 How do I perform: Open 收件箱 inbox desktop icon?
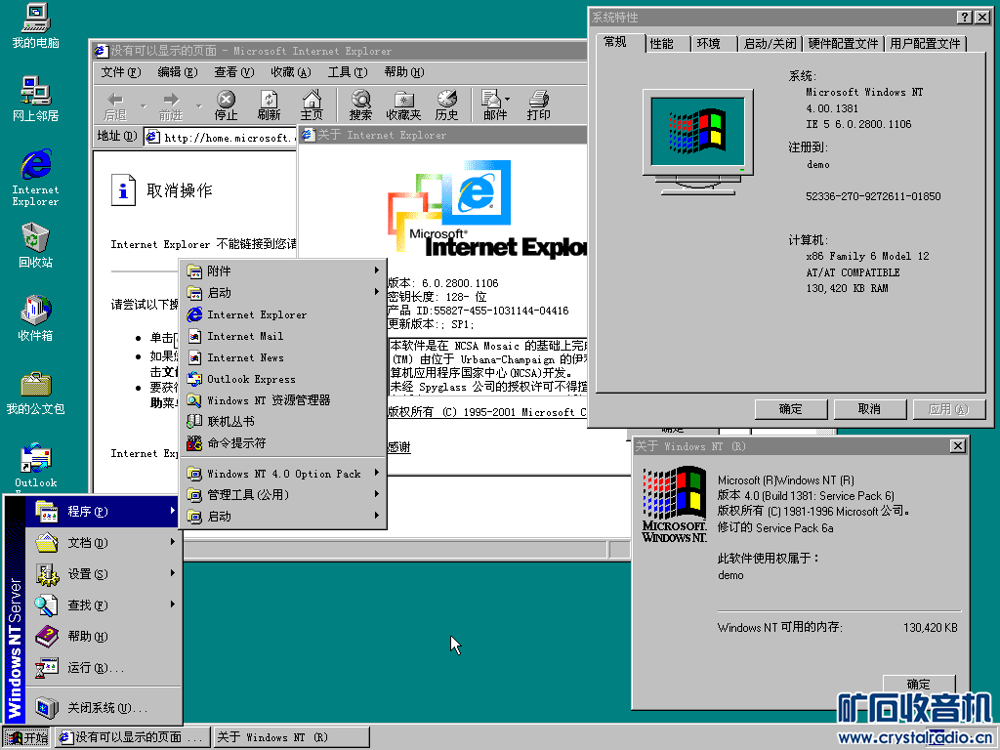pos(36,317)
